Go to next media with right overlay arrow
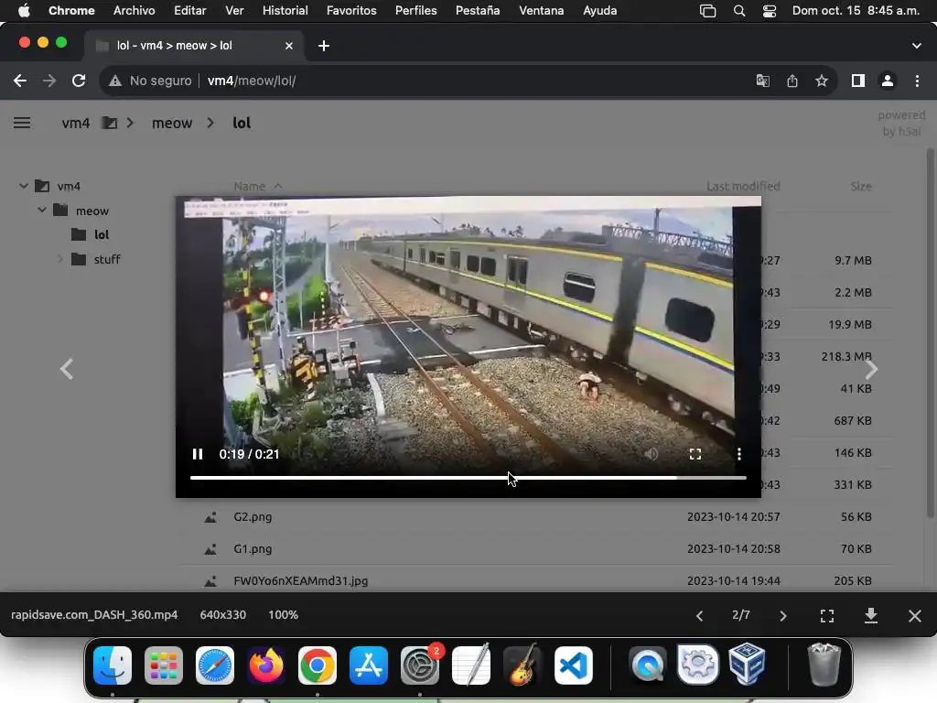 [x=871, y=369]
